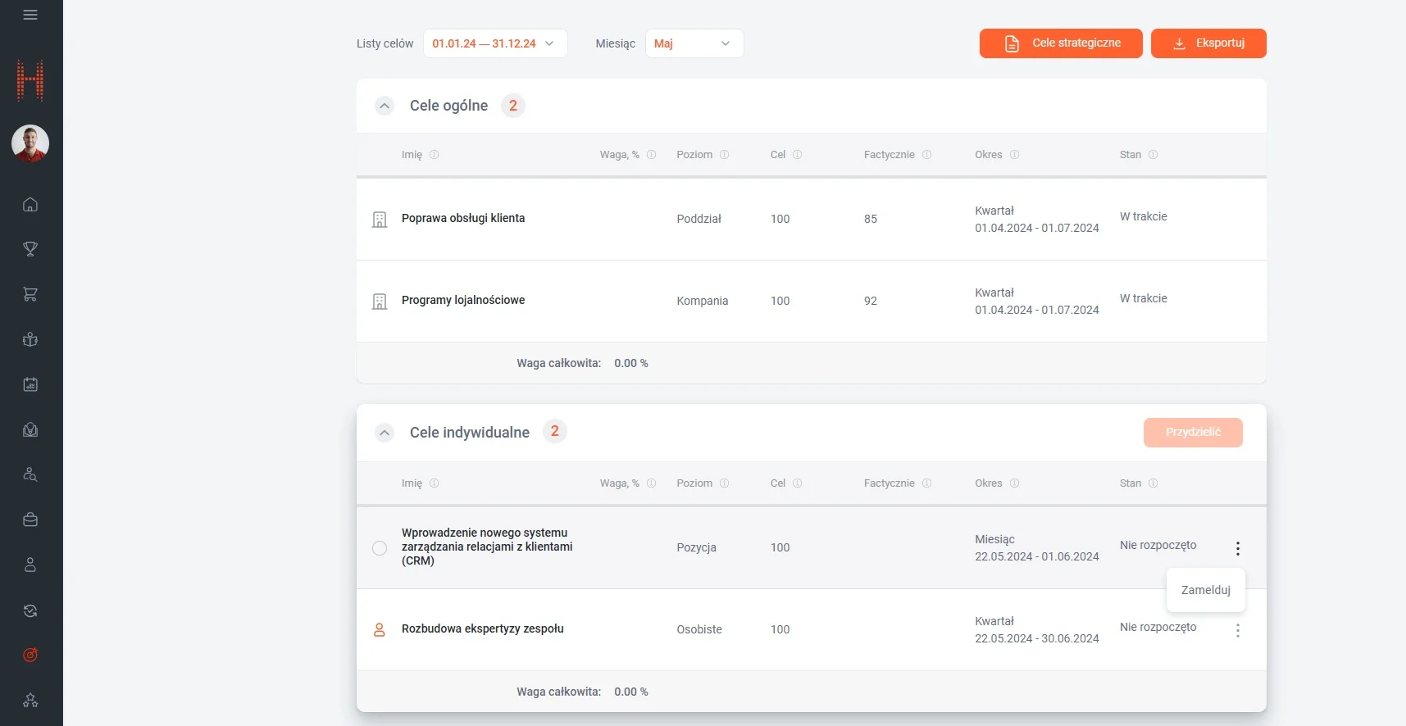Click the Eksportuj button
Screen dimensions: 1406x726
[1208, 43]
